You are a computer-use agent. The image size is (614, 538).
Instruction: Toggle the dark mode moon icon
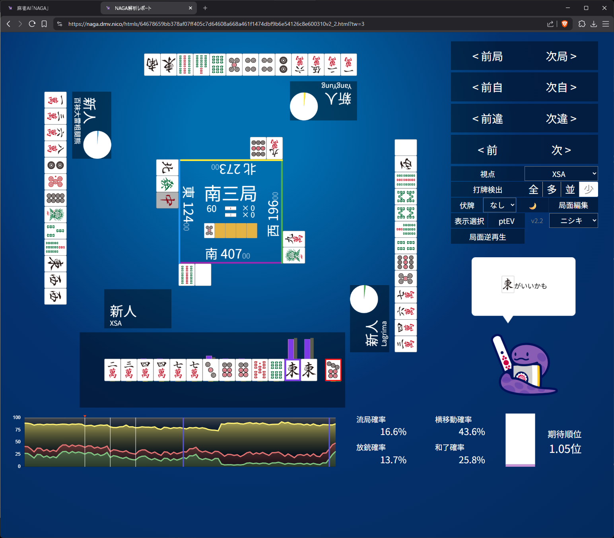[532, 206]
